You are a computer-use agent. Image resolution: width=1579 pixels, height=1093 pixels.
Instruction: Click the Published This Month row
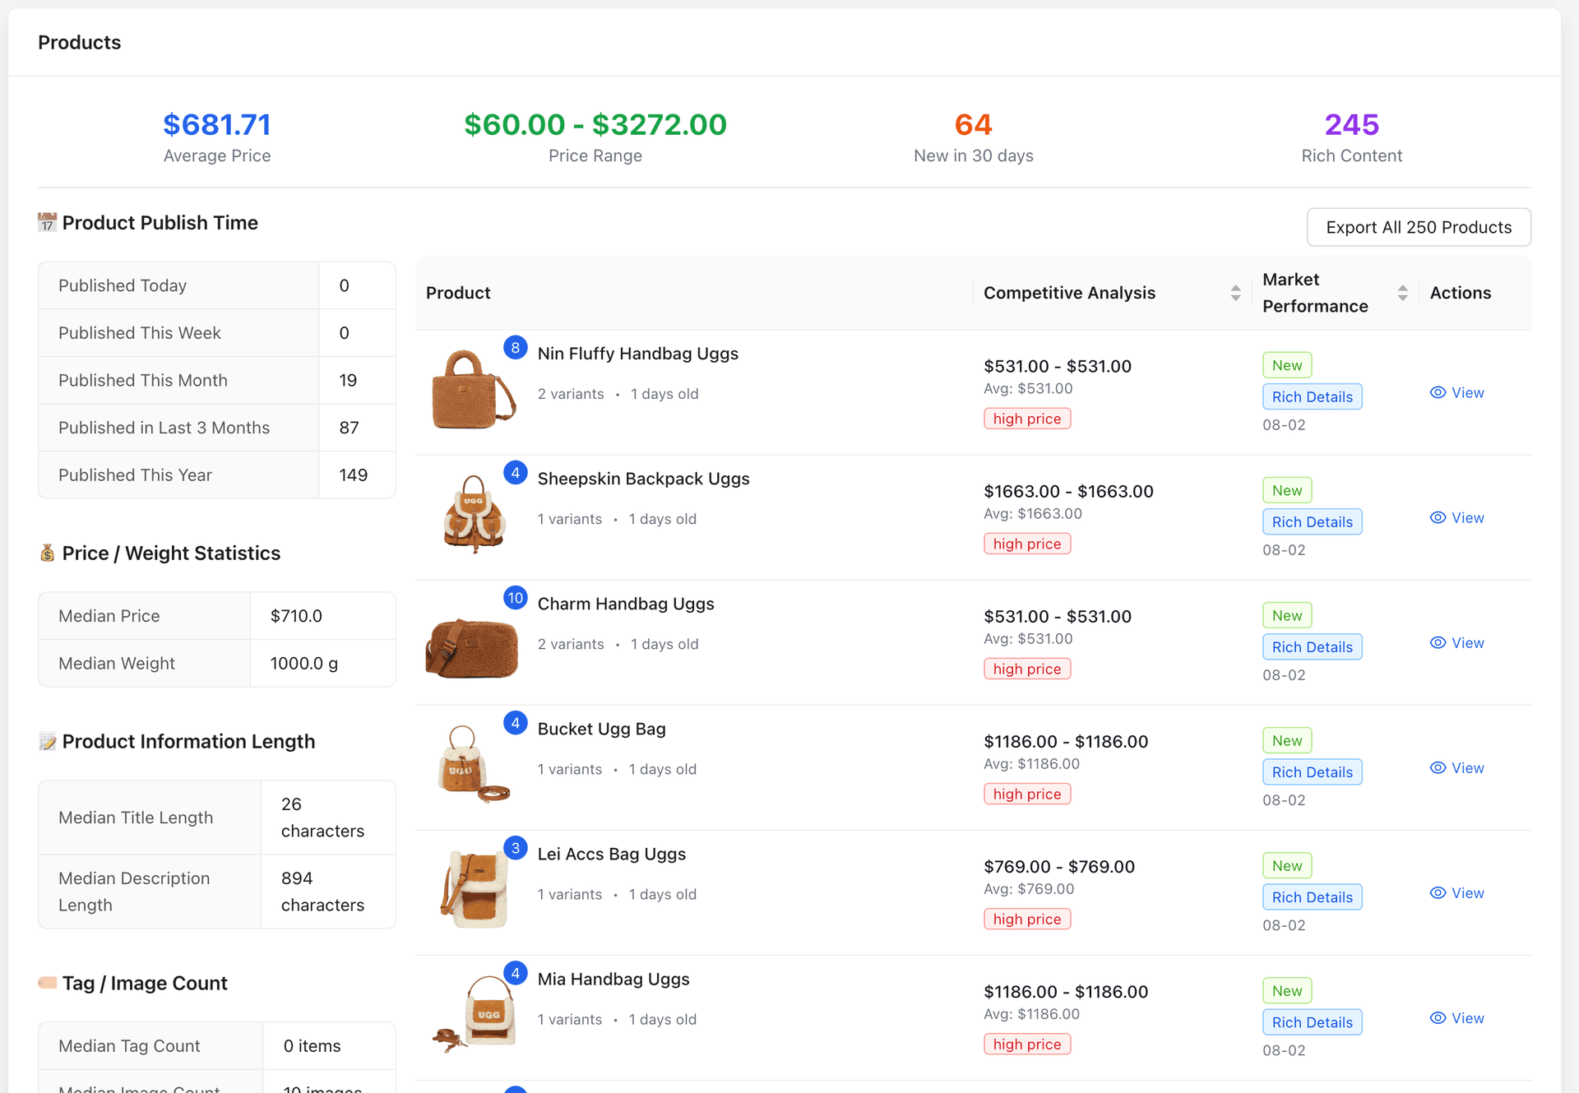(217, 380)
